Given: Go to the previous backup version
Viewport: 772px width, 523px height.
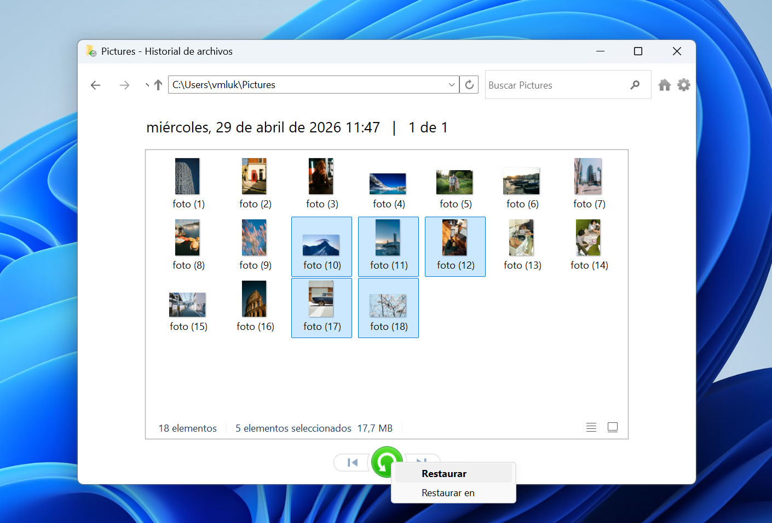Looking at the screenshot, I should [x=353, y=463].
